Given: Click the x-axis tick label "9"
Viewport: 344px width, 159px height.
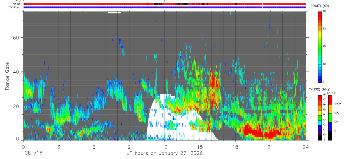Looking at the screenshot, I should click(129, 147).
